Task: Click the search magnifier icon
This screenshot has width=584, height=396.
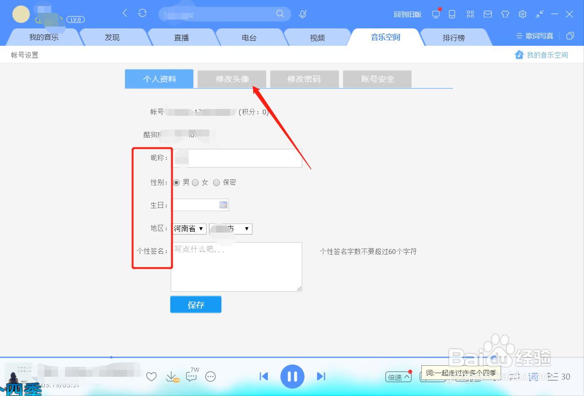Action: point(280,14)
